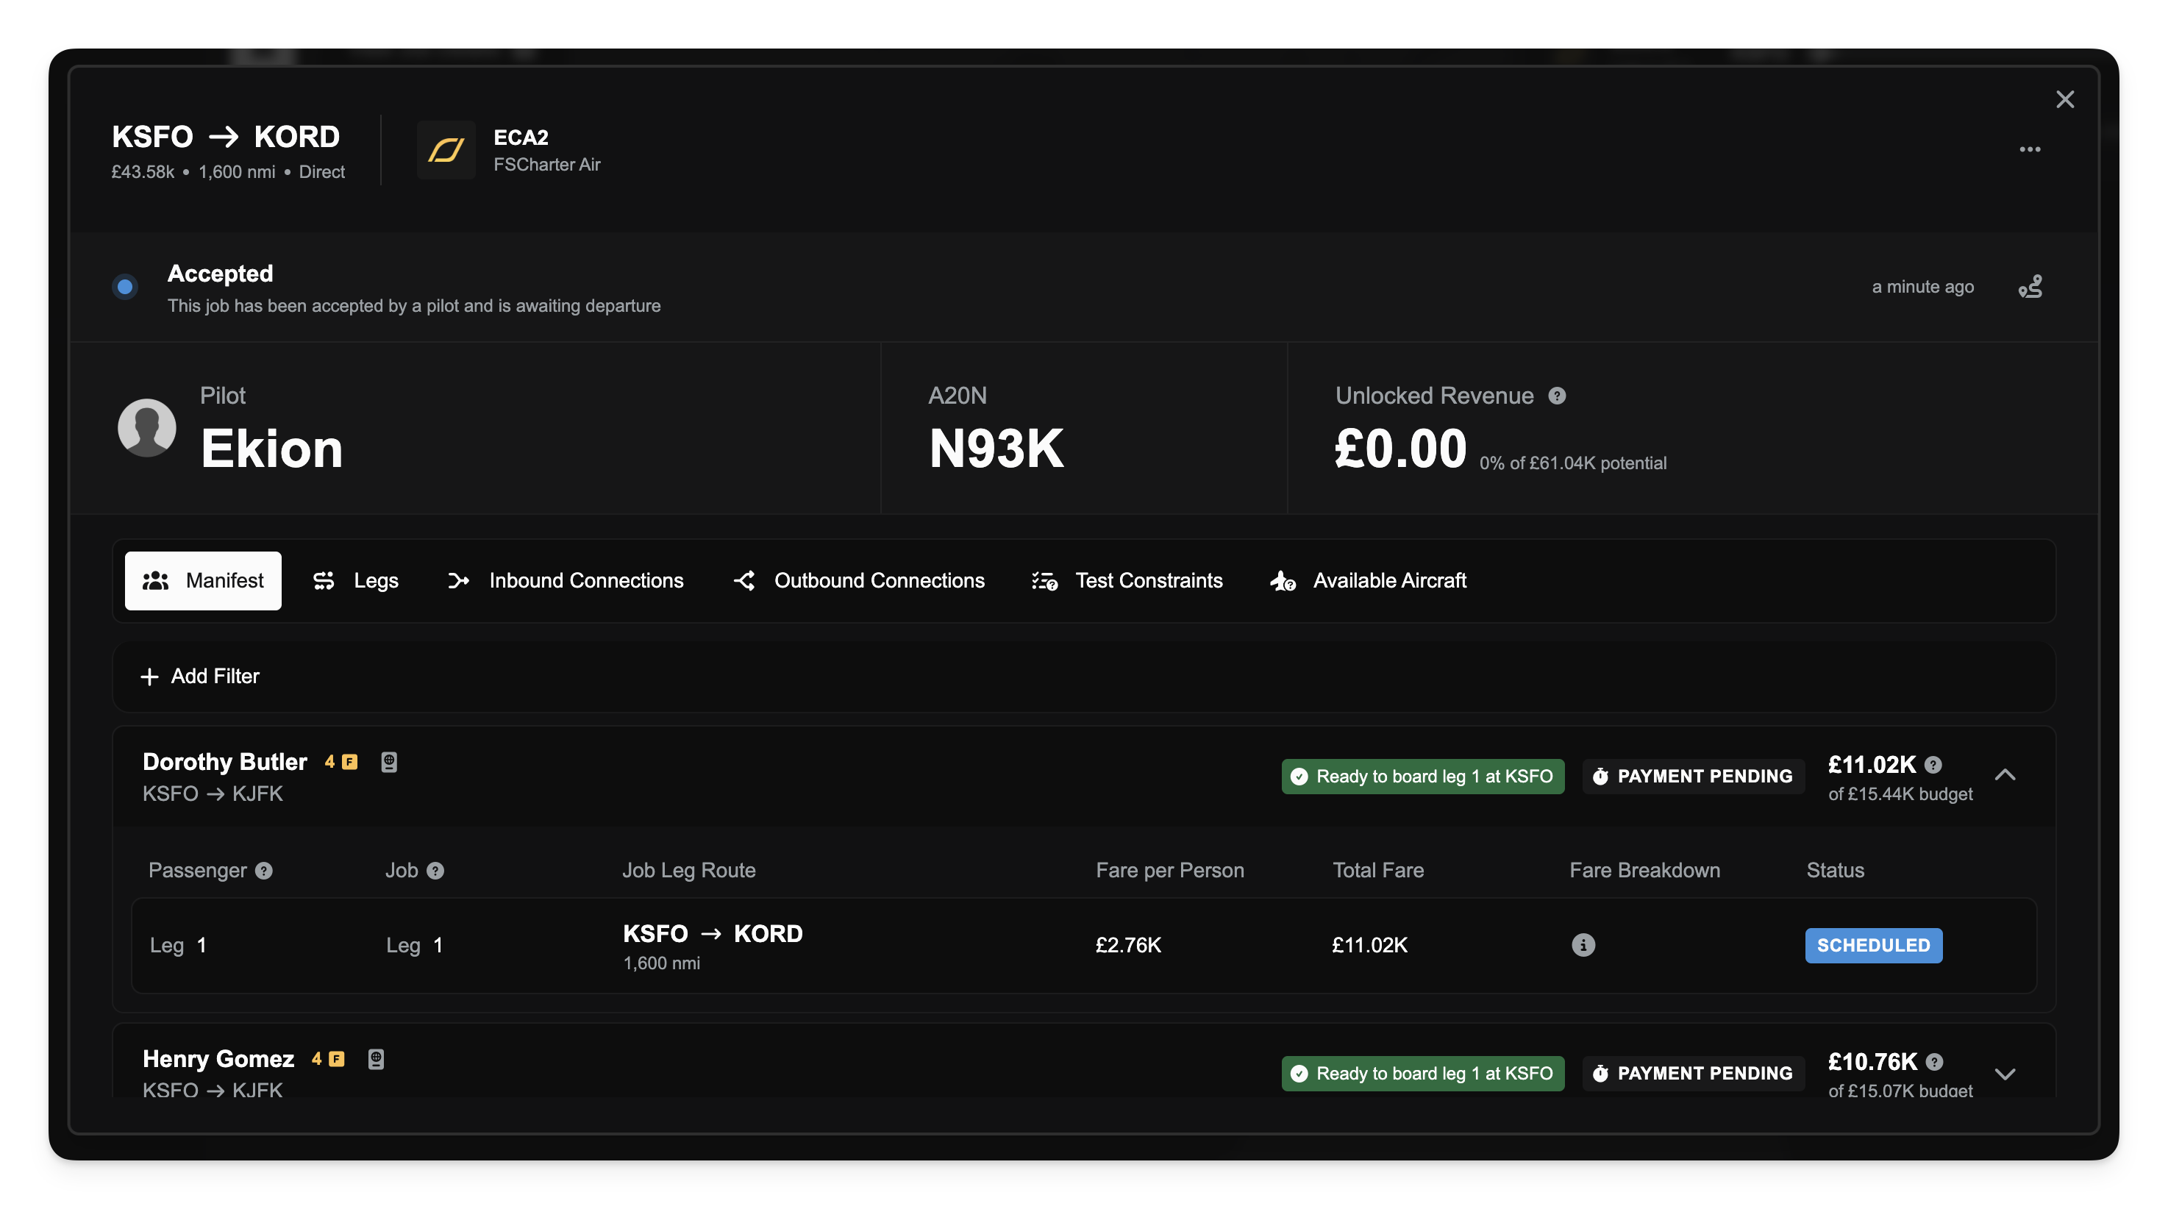Click Henry Gomez's passport badge icon
Screen dimensions: 2168x1209
tap(377, 1059)
